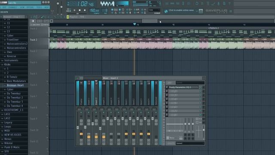Open Fruity Parametric EQ 2 slot menu arrow
Viewport: 275px width, 155px height.
pos(167,87)
